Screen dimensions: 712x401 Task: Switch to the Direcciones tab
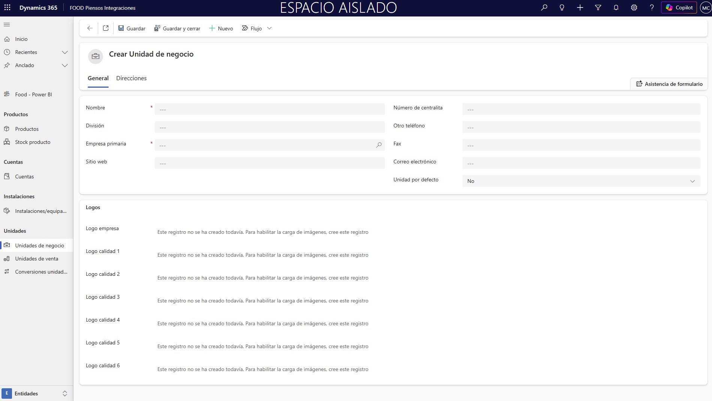tap(131, 78)
